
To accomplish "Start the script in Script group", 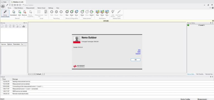I will [x=46, y=13].
